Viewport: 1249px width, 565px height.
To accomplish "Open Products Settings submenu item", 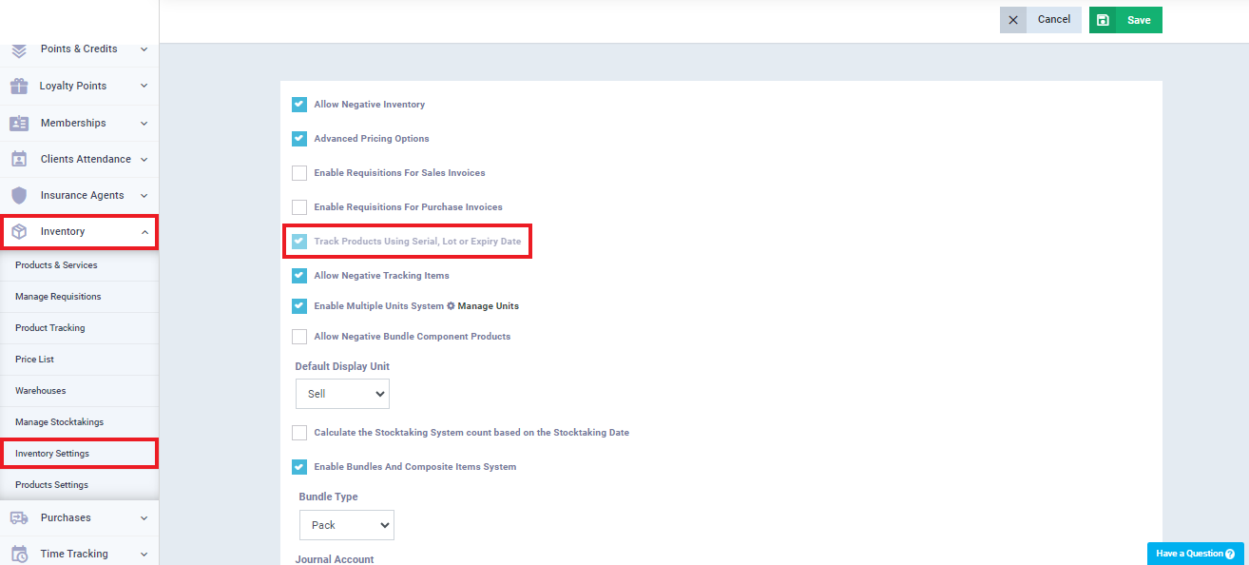I will pos(79,485).
